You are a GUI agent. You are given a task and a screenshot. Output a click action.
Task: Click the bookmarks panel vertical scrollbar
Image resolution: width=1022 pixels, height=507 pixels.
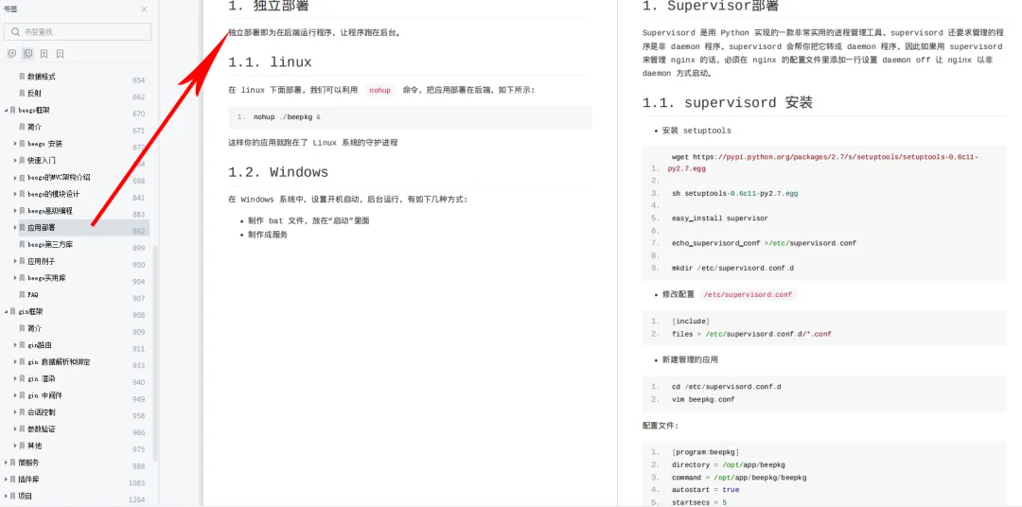click(x=155, y=352)
